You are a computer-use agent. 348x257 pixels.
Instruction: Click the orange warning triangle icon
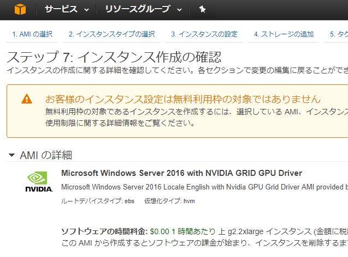tap(27, 99)
